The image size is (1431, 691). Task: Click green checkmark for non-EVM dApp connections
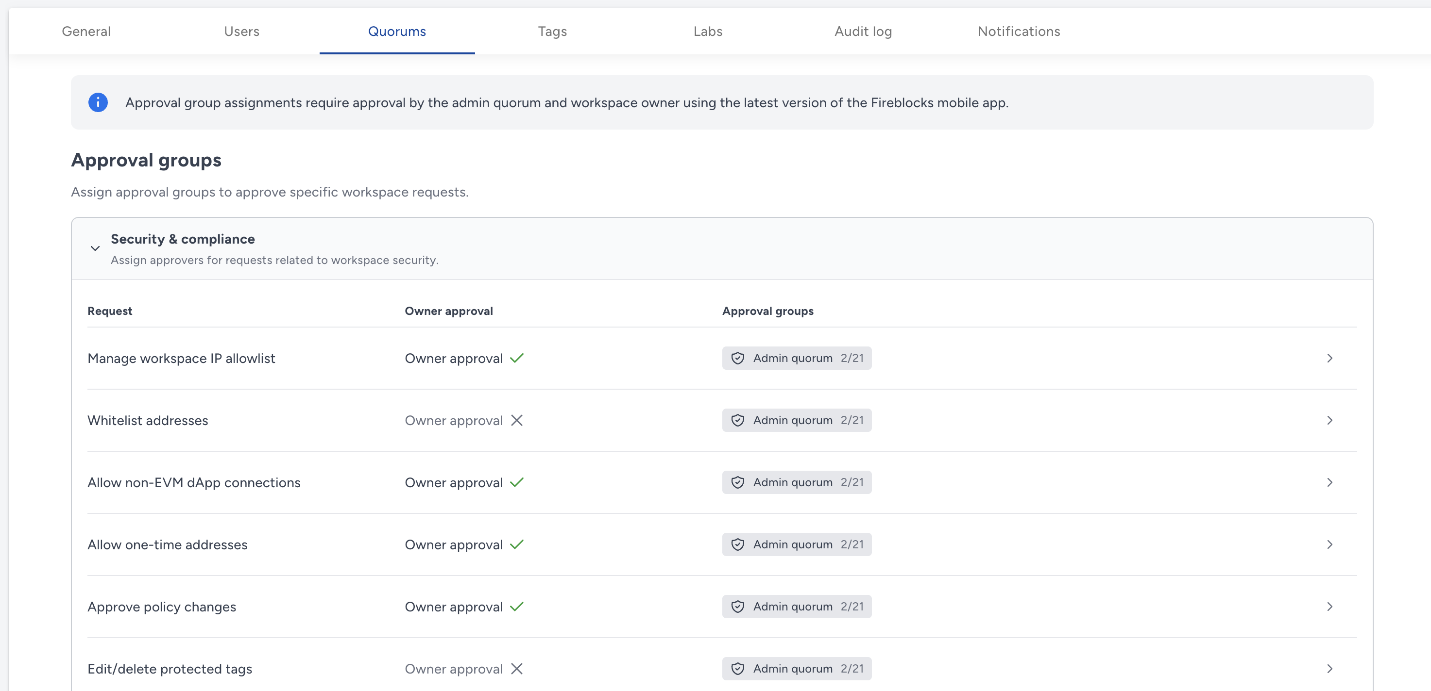click(x=517, y=483)
